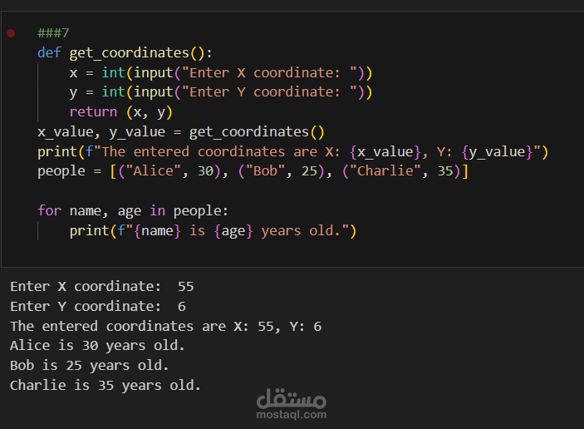This screenshot has width=584, height=429.
Task: Select the get_coordinates function name in definition
Action: point(130,53)
